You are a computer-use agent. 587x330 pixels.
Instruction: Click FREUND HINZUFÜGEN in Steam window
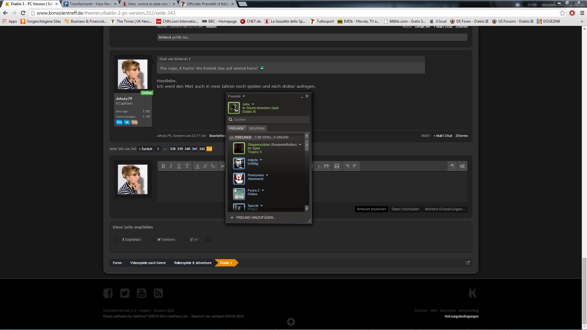coord(253,218)
